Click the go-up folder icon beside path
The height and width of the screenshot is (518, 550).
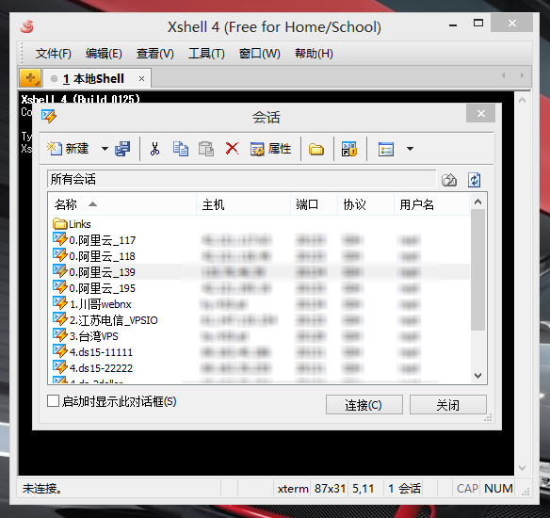(x=449, y=180)
